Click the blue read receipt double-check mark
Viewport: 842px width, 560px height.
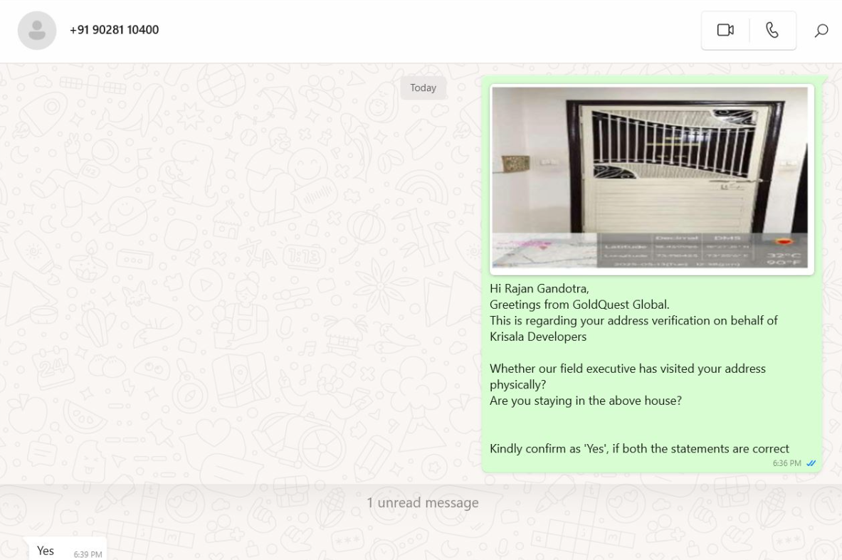tap(811, 463)
